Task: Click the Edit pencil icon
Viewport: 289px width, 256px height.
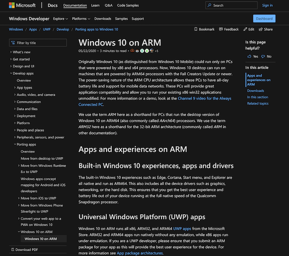Action: coord(245,29)
